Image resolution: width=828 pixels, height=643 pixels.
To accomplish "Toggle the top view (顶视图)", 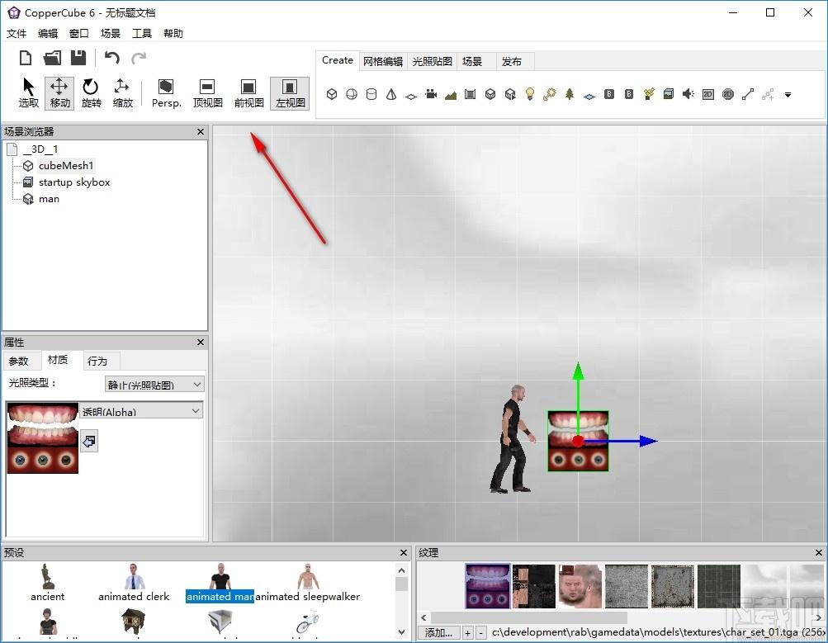I will pyautogui.click(x=207, y=93).
